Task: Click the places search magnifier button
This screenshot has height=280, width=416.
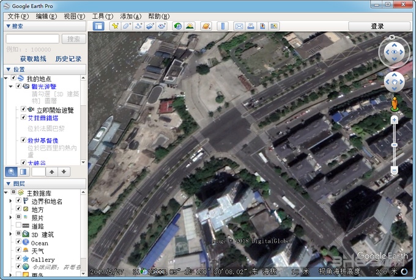Action: (x=12, y=172)
